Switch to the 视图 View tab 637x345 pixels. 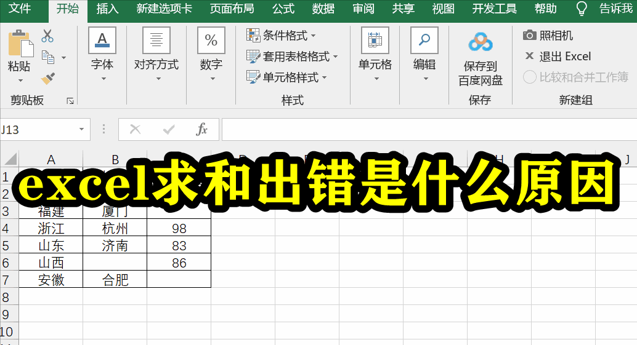(443, 9)
